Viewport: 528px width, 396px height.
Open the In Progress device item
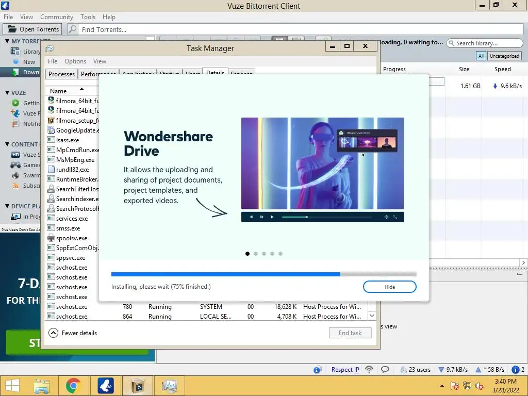[26, 217]
